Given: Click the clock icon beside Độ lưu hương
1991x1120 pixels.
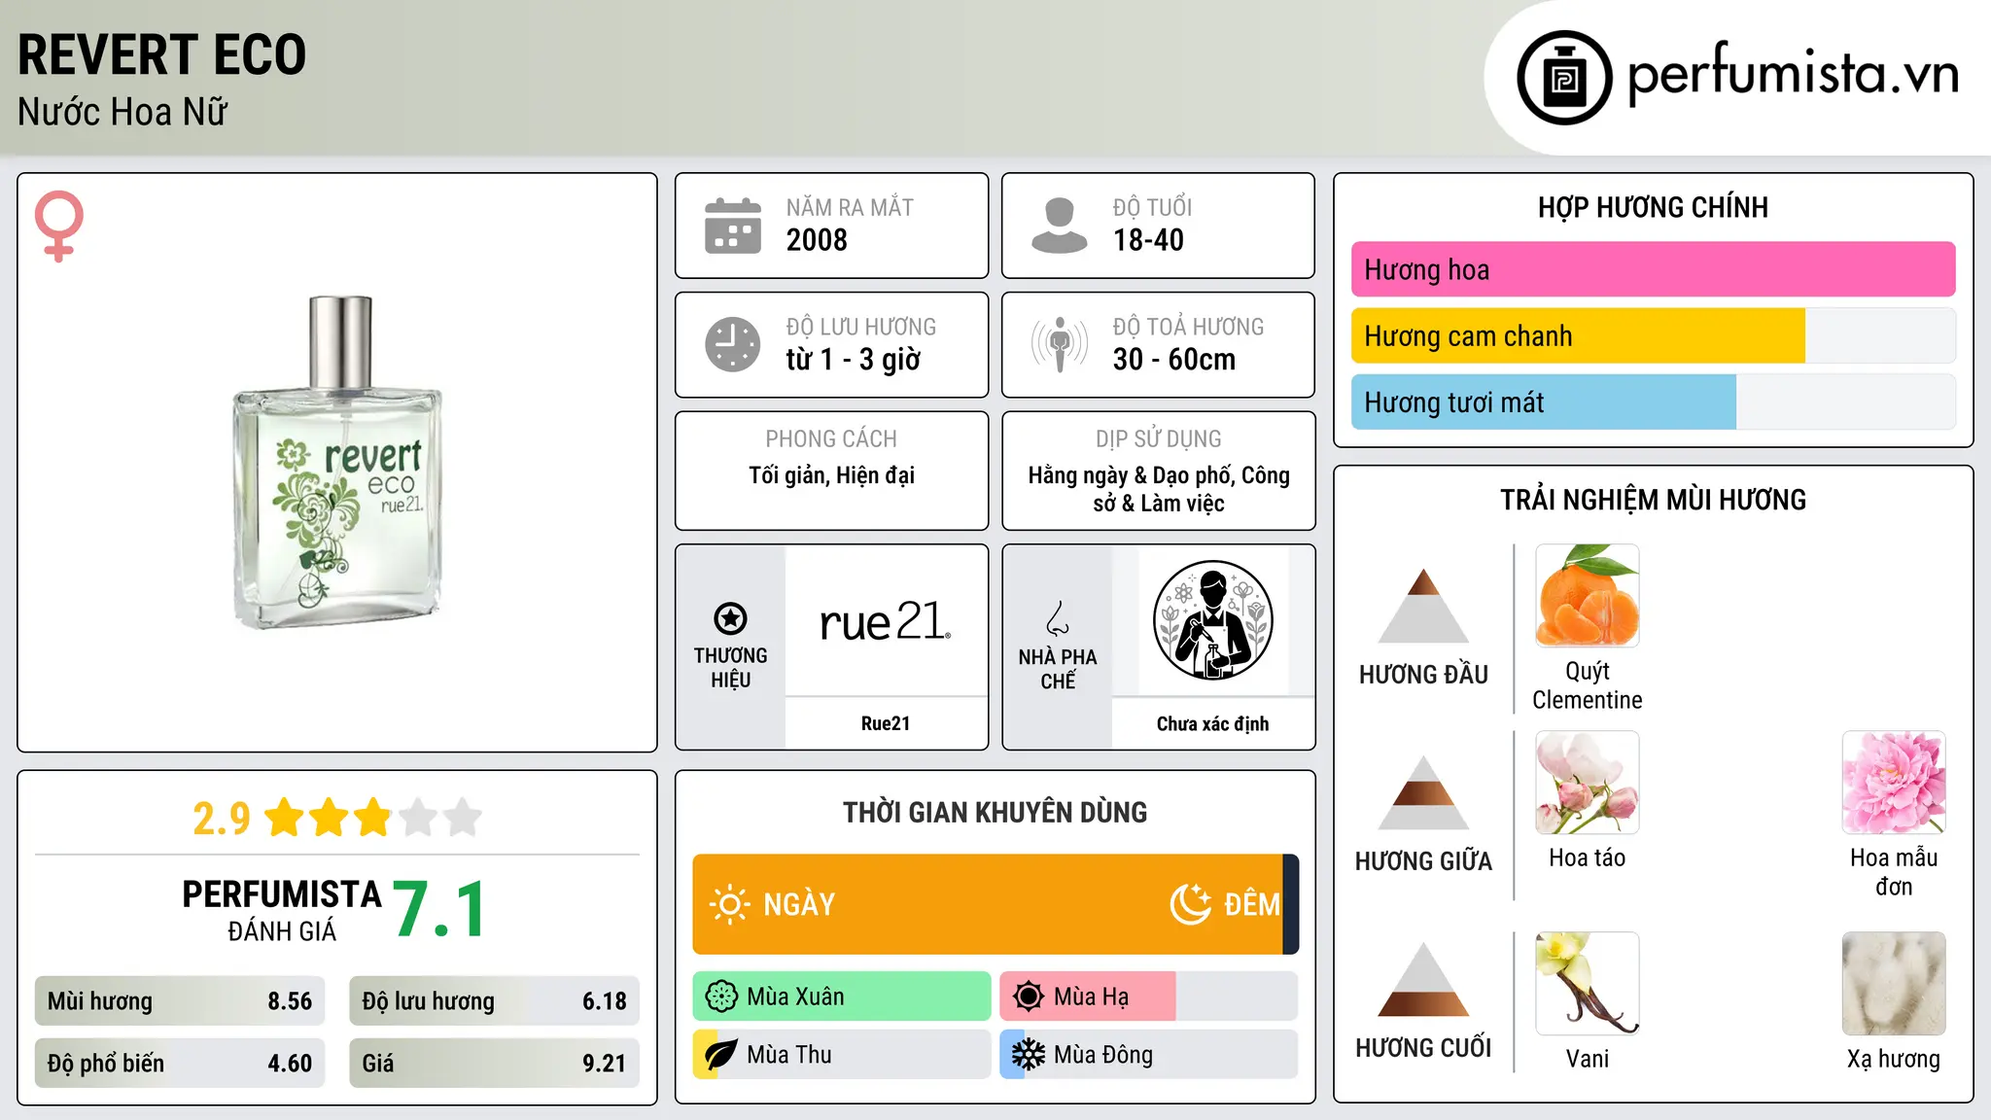Looking at the screenshot, I should (733, 344).
